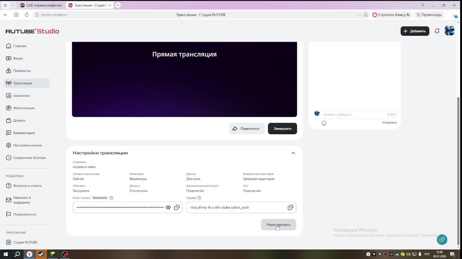Copy the server URL
This screenshot has height=259, width=462.
[290, 208]
